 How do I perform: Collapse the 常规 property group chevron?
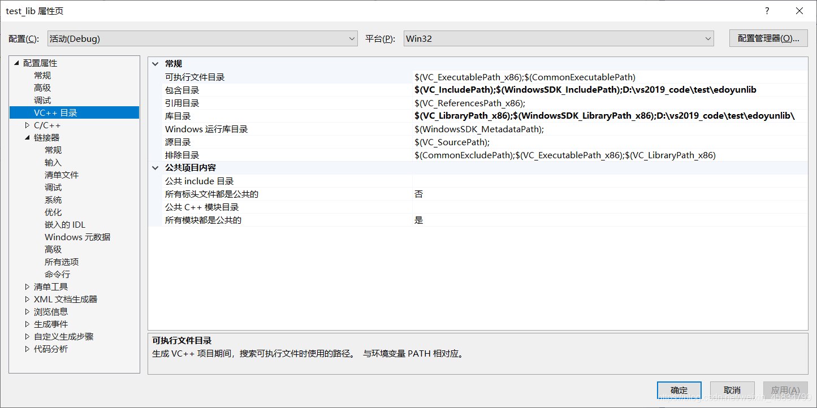point(156,64)
